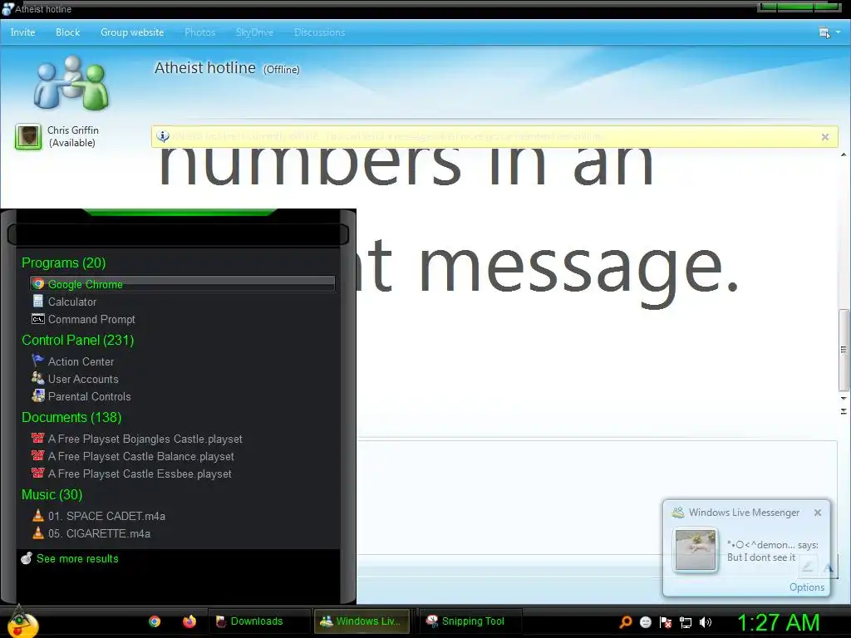Open the Documents (138) results header
The height and width of the screenshot is (638, 851).
[x=71, y=417]
